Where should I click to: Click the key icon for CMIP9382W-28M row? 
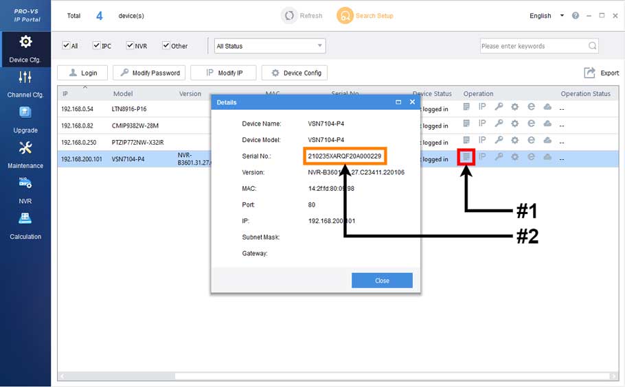tap(499, 124)
